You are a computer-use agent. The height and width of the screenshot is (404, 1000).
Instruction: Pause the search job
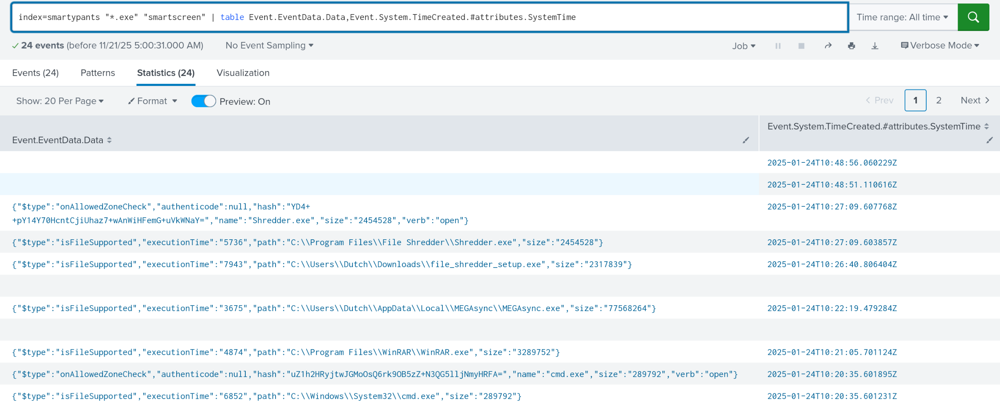pyautogui.click(x=778, y=46)
